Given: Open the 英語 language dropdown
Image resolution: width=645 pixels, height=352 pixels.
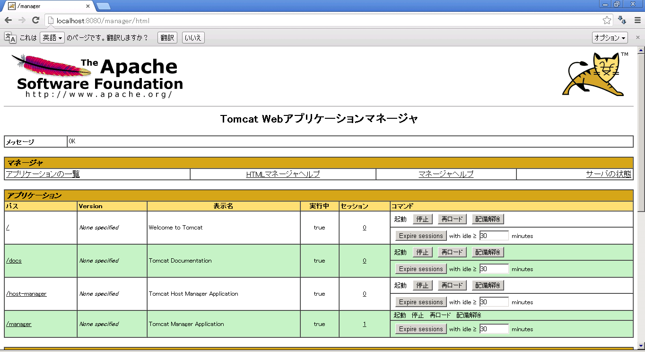Looking at the screenshot, I should pos(52,38).
